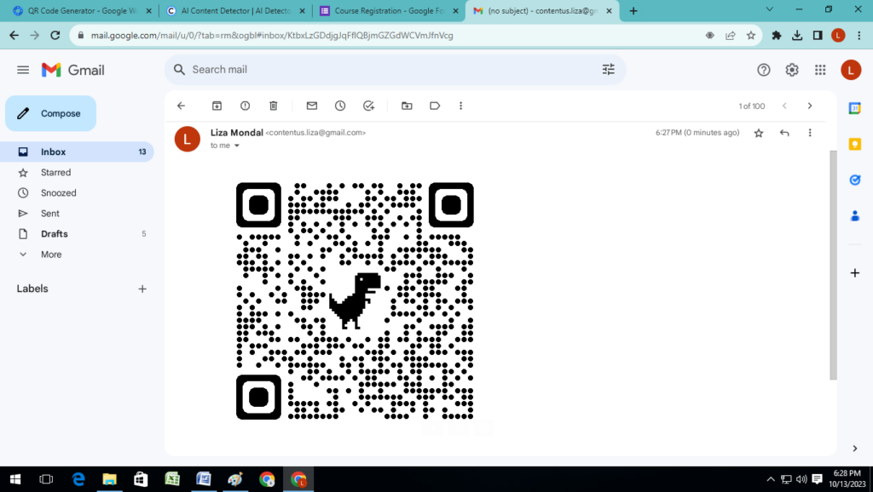Open Gmail settings gear
This screenshot has height=492, width=873.
pyautogui.click(x=791, y=70)
